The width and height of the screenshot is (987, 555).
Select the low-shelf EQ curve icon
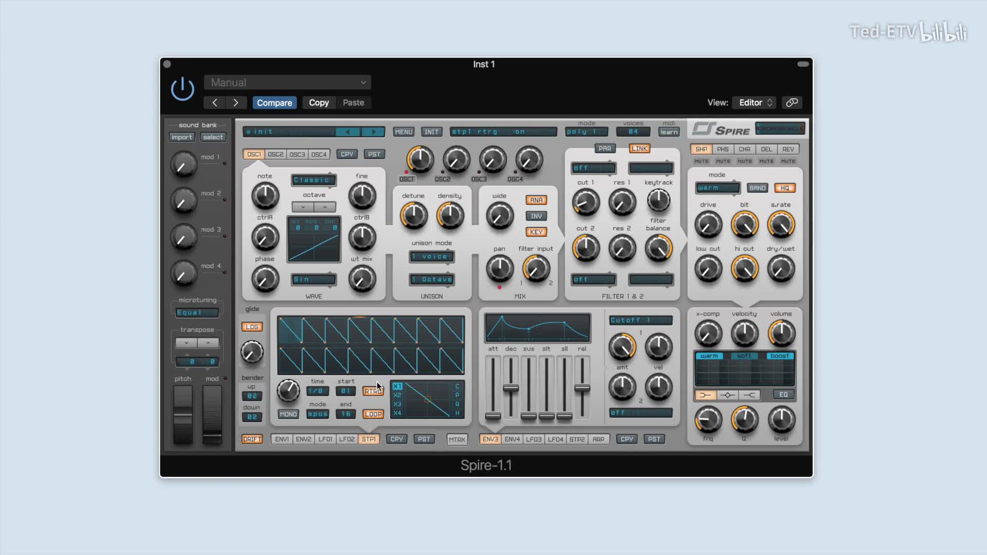(x=705, y=395)
